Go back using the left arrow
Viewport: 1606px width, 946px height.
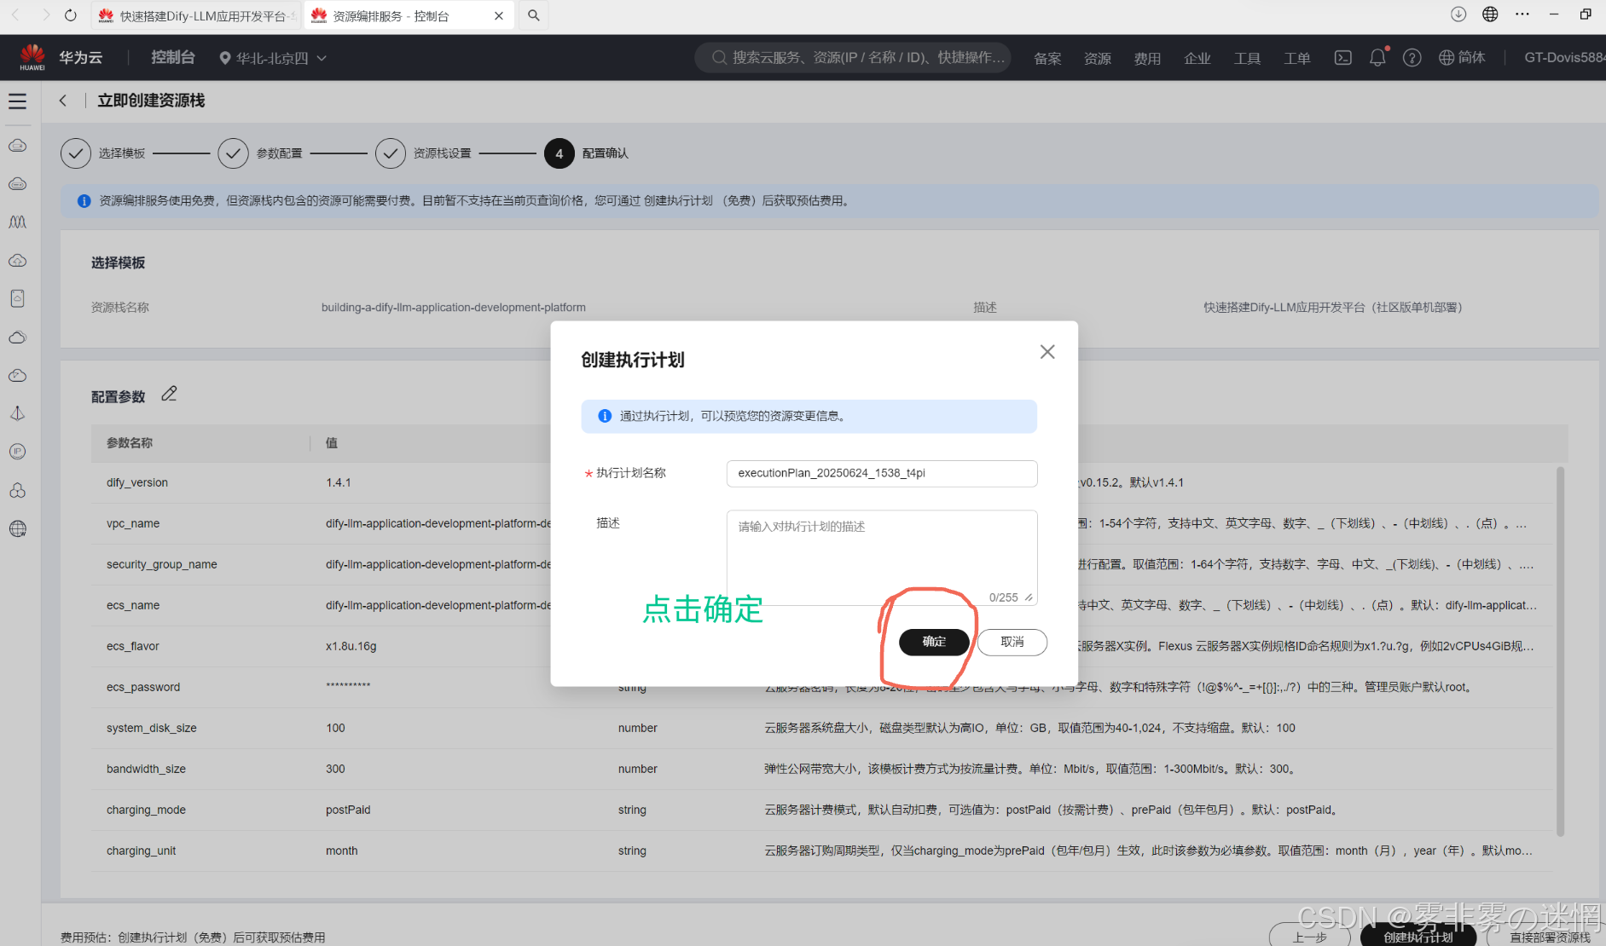(62, 101)
